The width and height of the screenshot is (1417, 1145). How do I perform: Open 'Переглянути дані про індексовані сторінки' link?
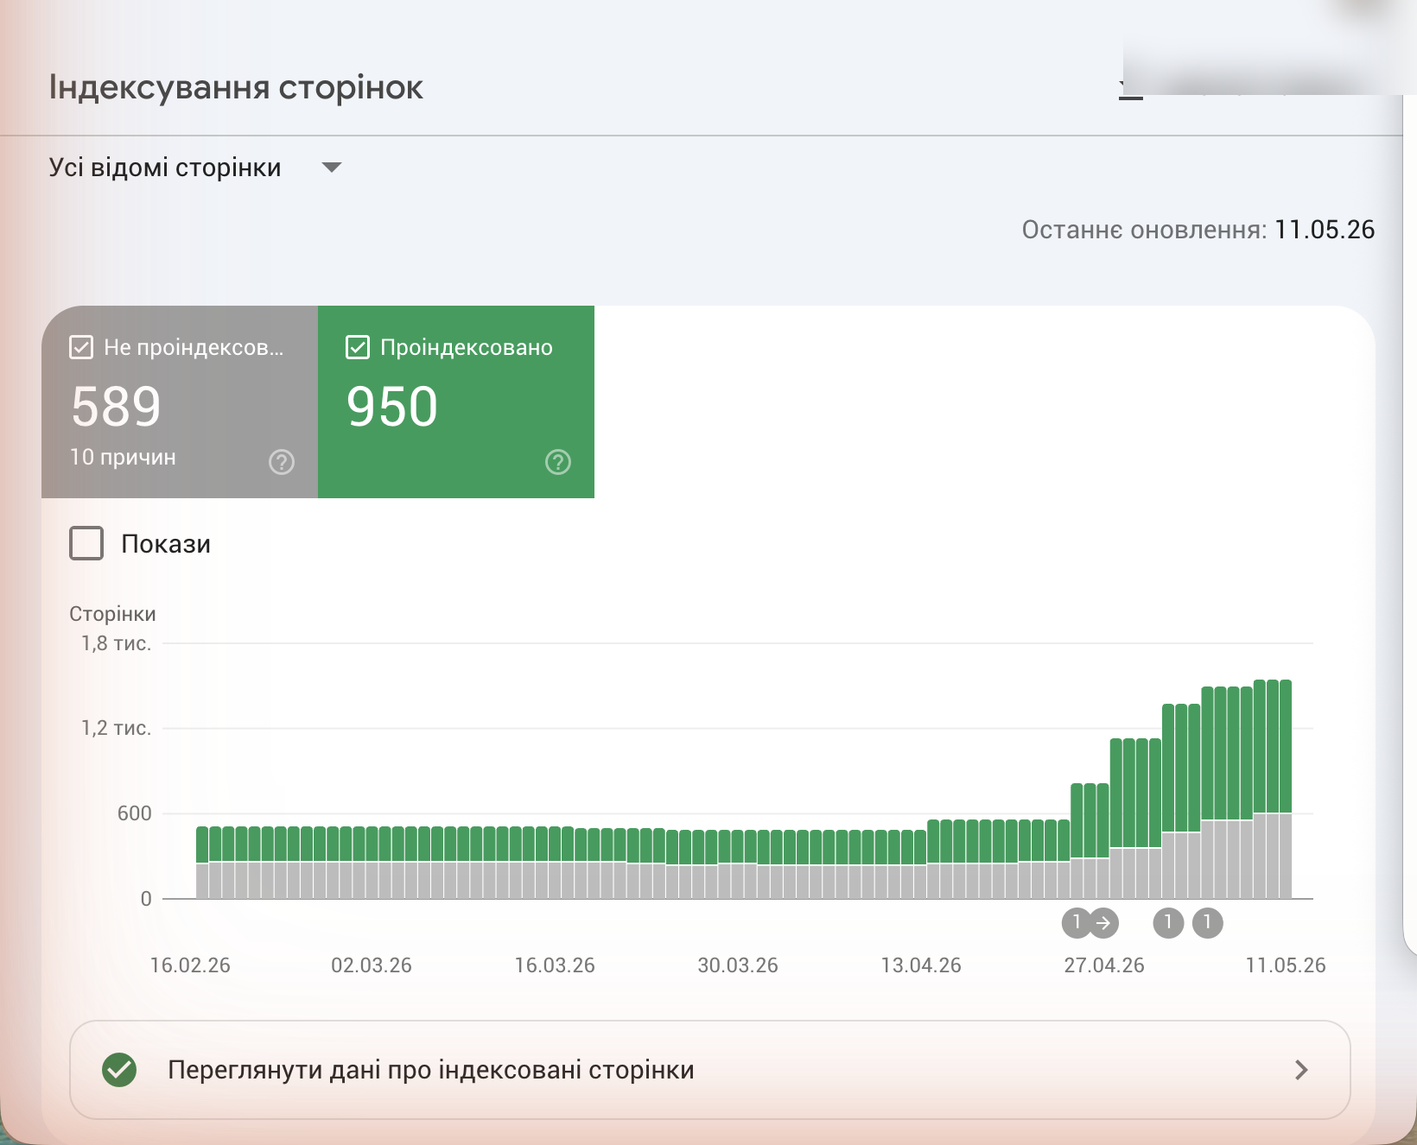coord(710,1070)
